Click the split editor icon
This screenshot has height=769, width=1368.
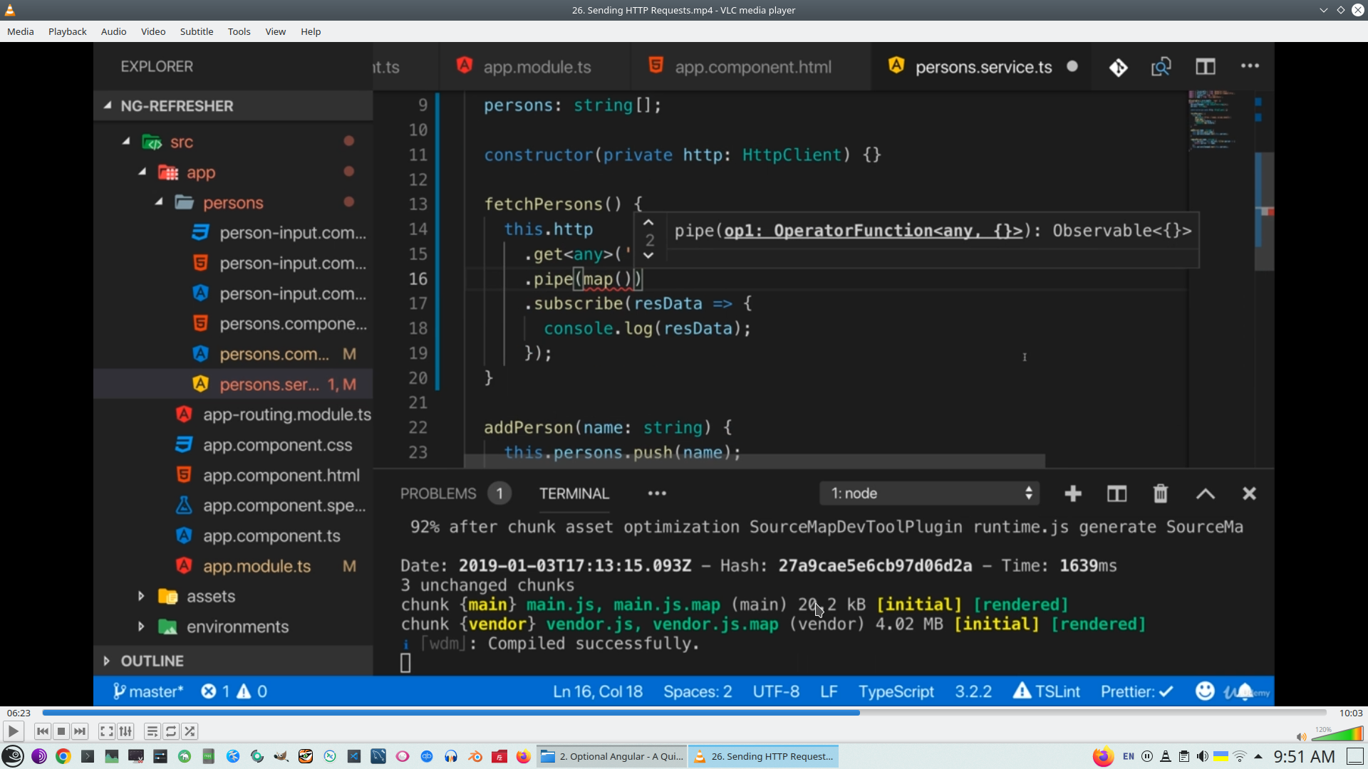click(1205, 67)
